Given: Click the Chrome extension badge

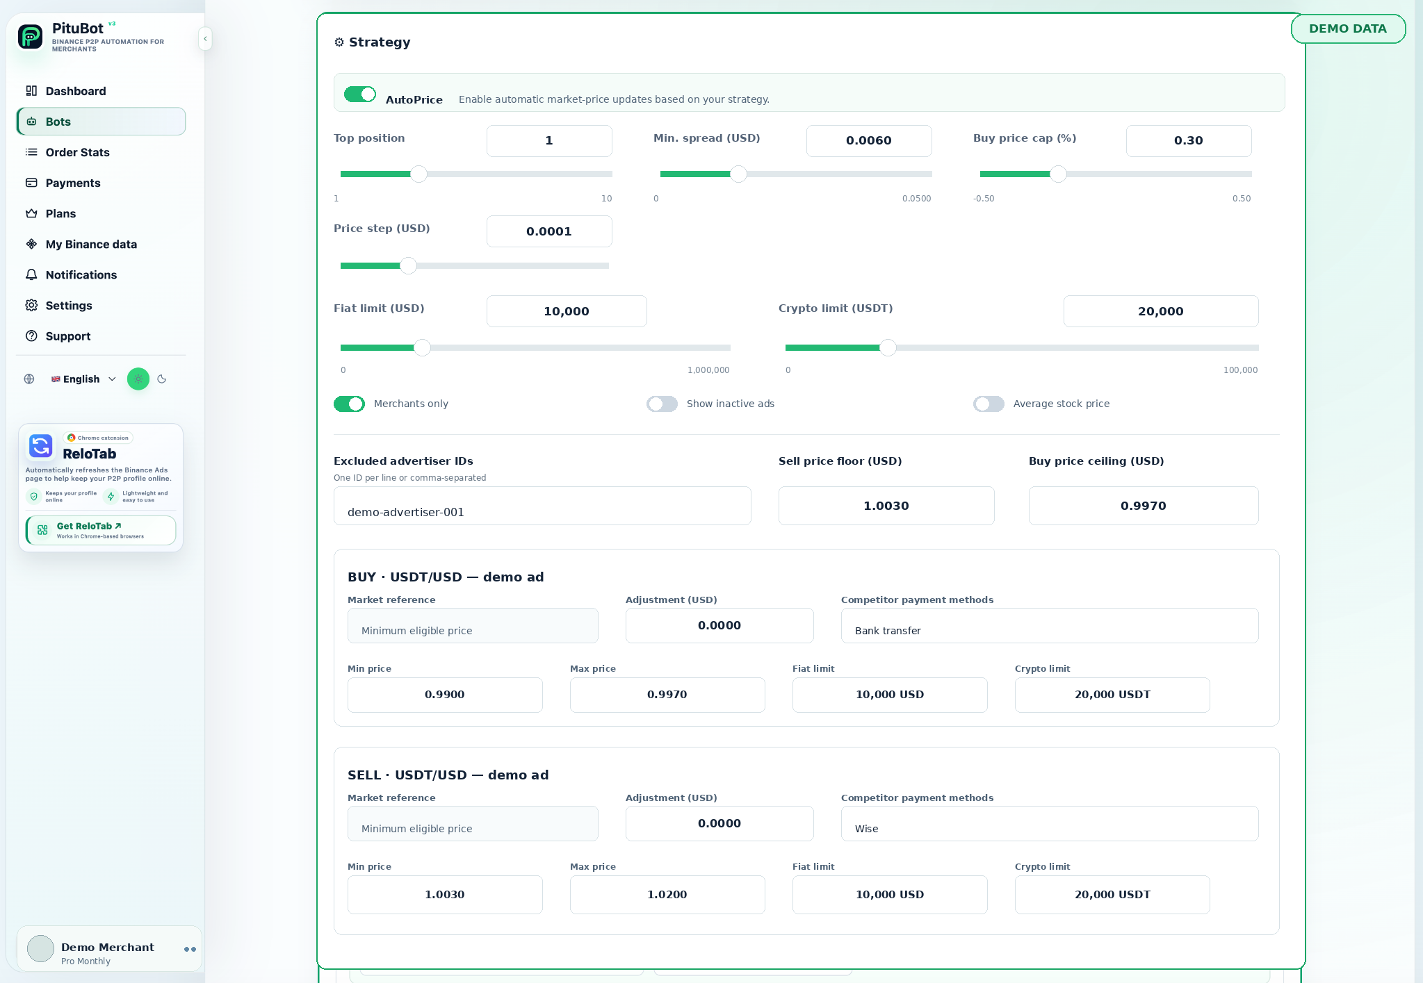Looking at the screenshot, I should [x=98, y=438].
